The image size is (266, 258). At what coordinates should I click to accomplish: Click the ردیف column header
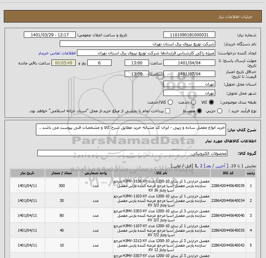251,173
